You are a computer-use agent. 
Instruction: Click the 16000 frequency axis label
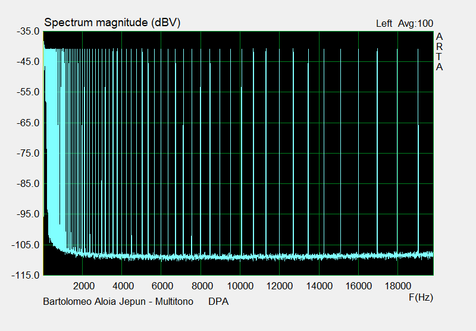pyautogui.click(x=359, y=286)
